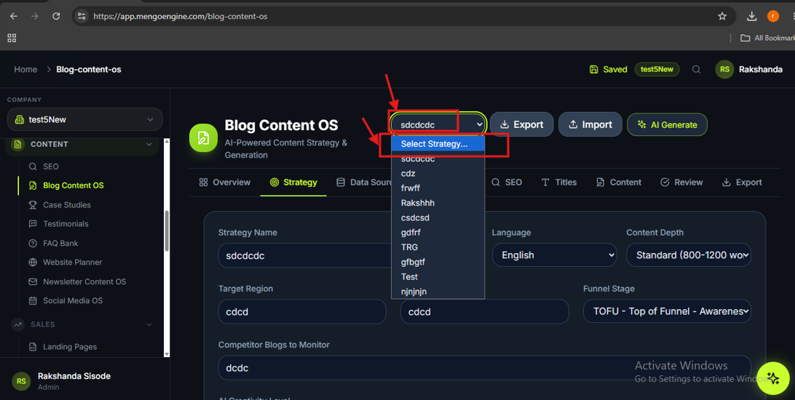Click the AI Generate button

pyautogui.click(x=667, y=124)
